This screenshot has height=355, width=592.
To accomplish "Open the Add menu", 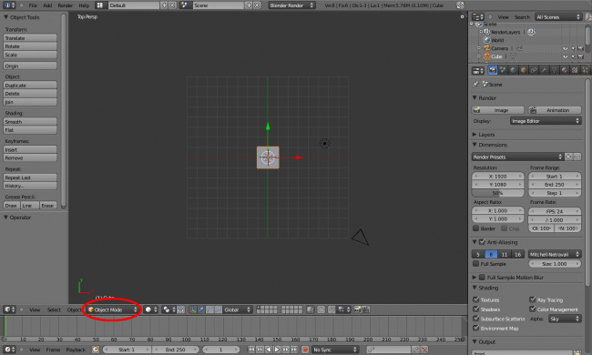I will pos(47,5).
